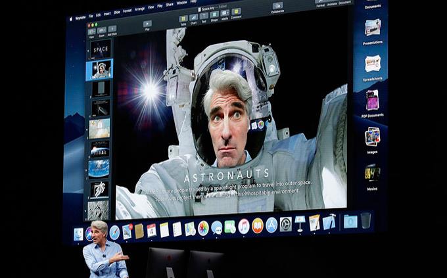
Task: Select the floating white astronaut slide thumbnail
Action: [x=99, y=189]
